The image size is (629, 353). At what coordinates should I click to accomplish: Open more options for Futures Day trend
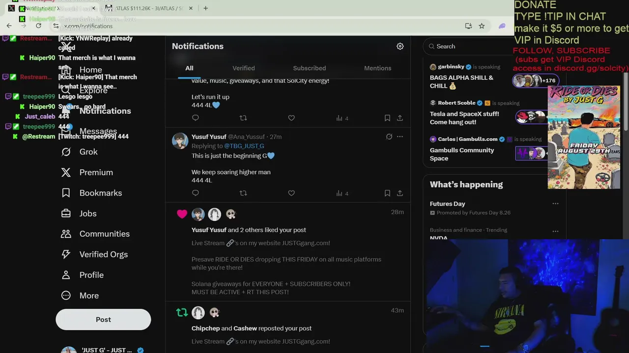point(555,203)
